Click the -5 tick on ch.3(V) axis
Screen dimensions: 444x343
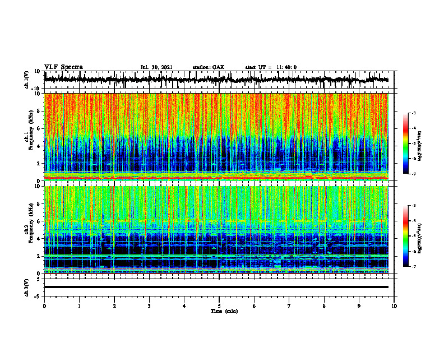tap(38, 296)
